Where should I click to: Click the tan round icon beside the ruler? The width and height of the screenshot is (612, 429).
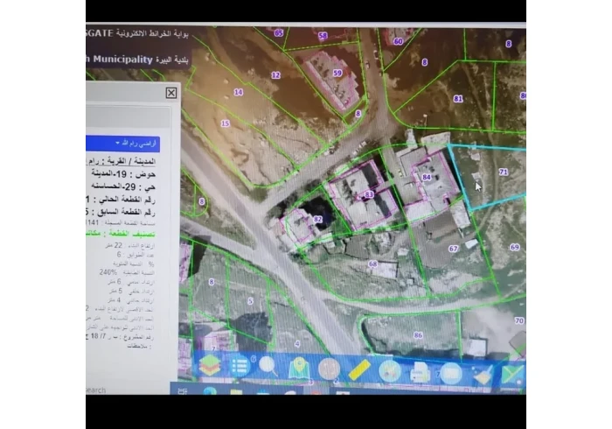tap(329, 369)
